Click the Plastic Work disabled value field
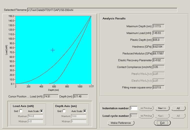Viewport: 190px width, 130px height. tap(158, 74)
